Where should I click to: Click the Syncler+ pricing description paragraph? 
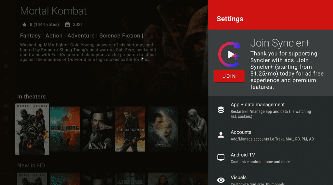287,70
